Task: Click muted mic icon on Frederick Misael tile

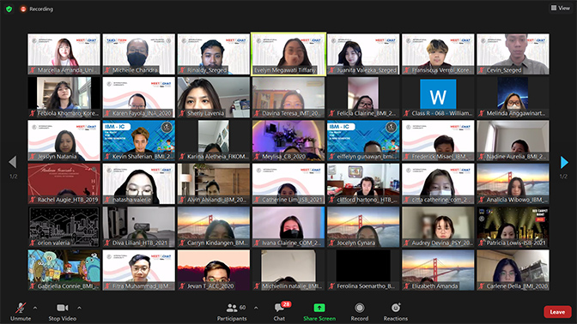Action: 407,157
